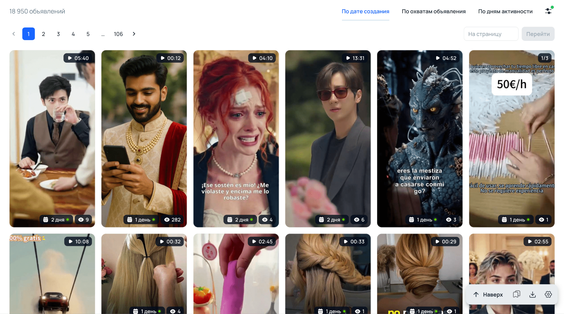Click the 2 дня badge on 05:40 ad
Image resolution: width=564 pixels, height=314 pixels.
click(56, 219)
